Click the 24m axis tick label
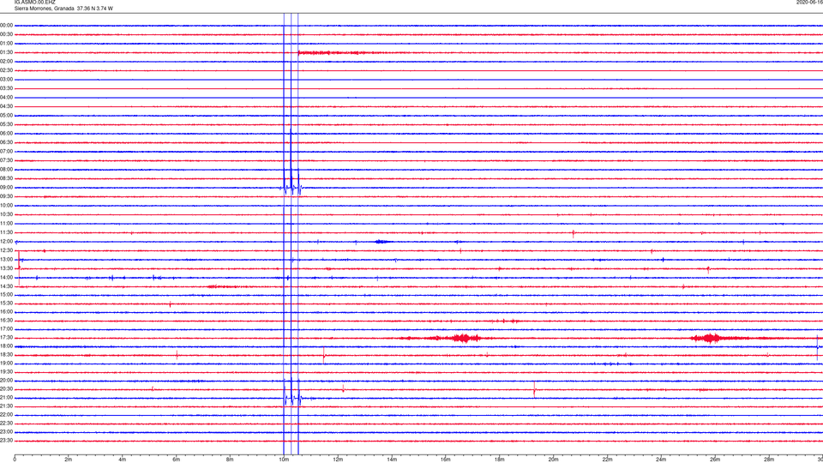The image size is (823, 463). (x=661, y=460)
